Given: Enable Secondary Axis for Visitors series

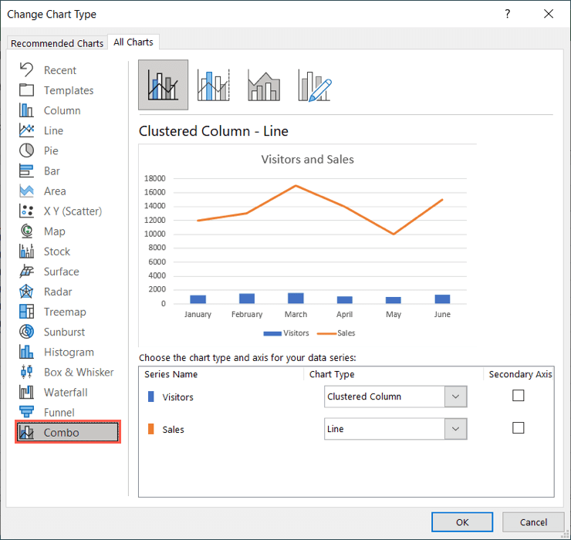Looking at the screenshot, I should pyautogui.click(x=519, y=396).
